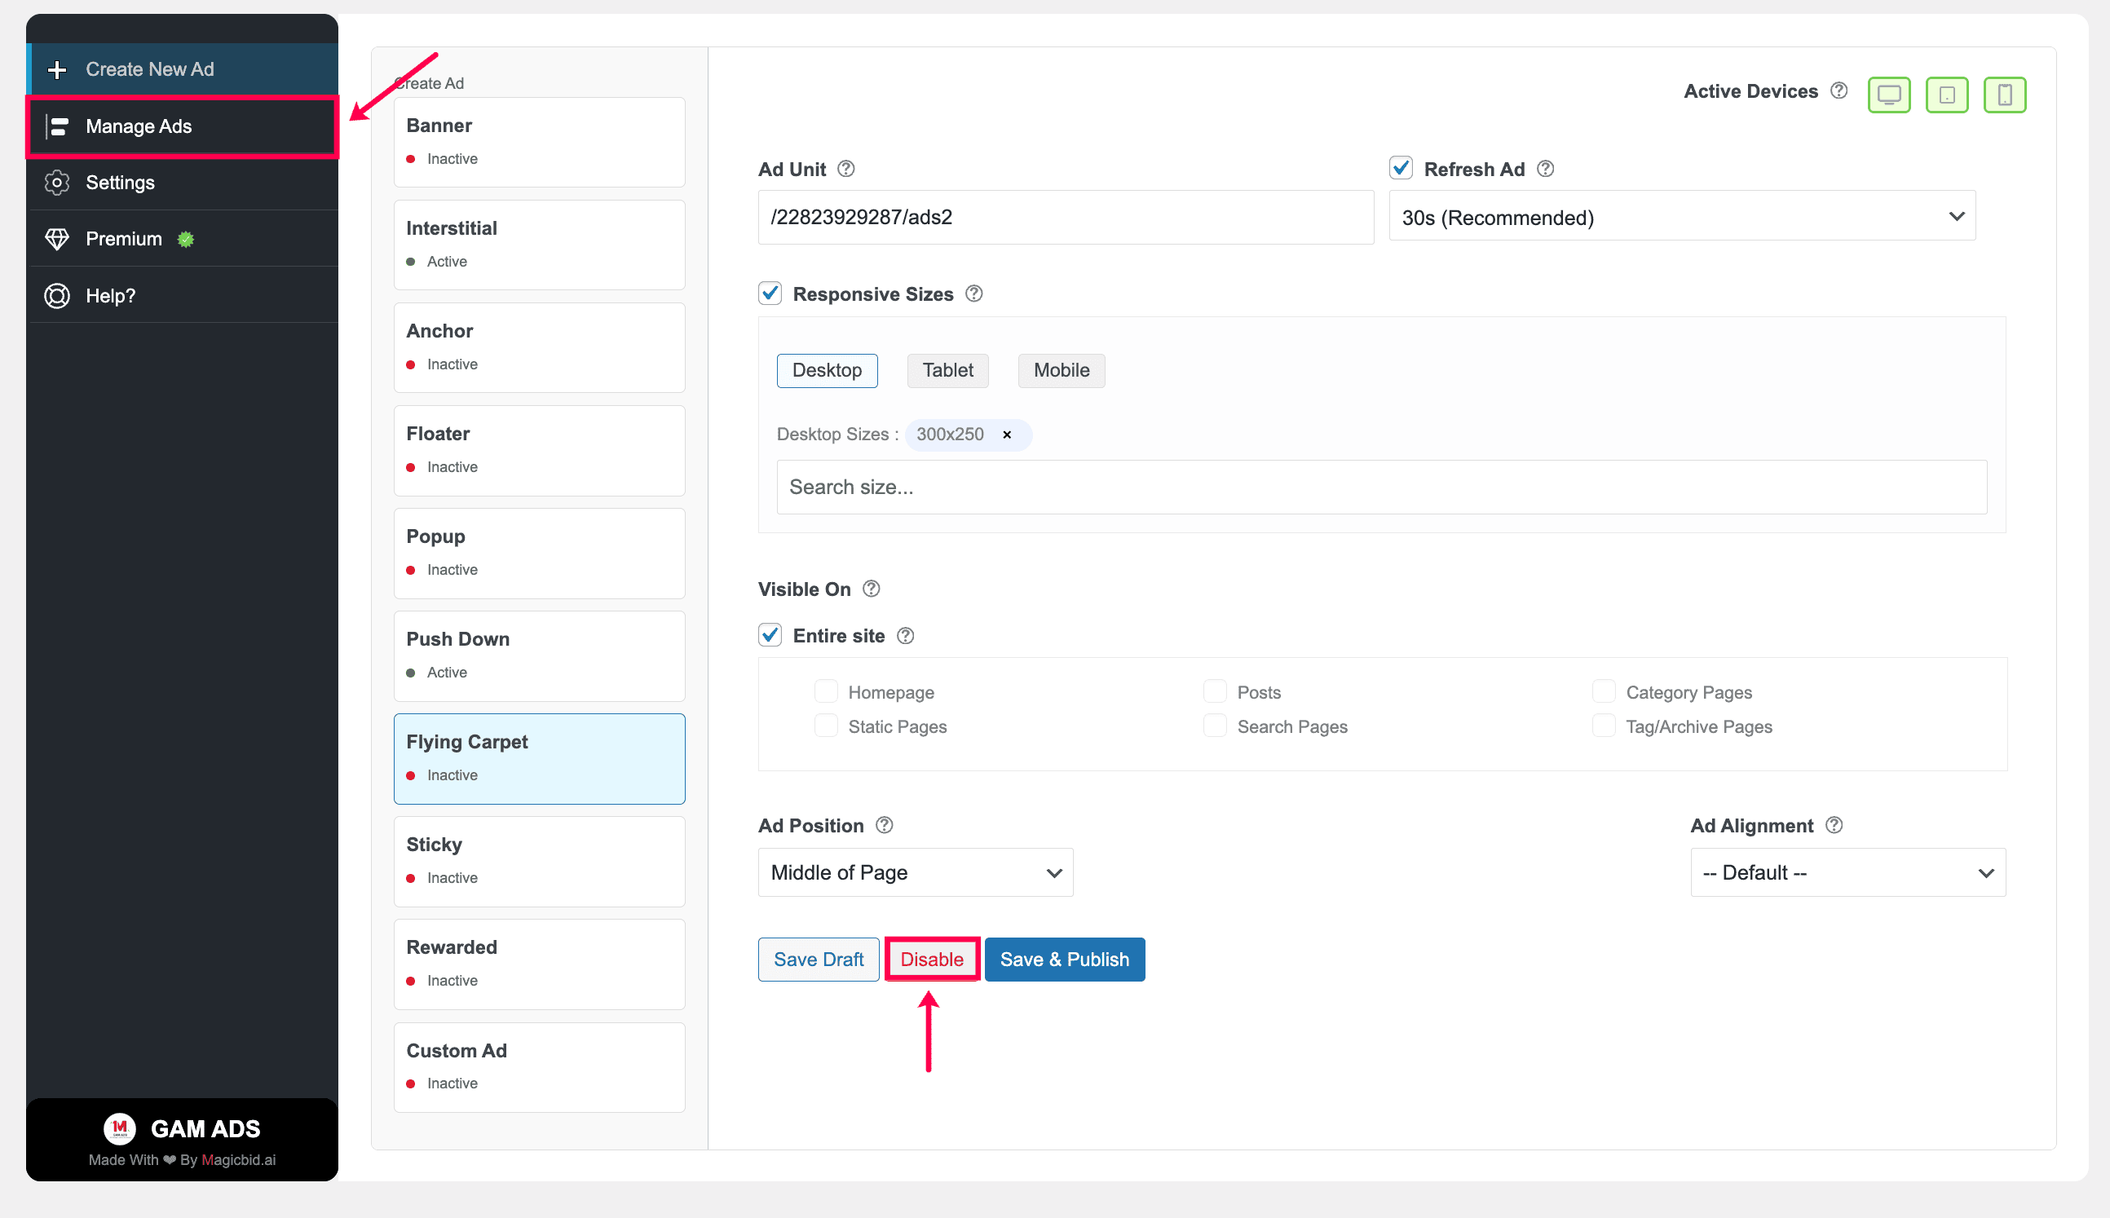2110x1218 pixels.
Task: Check the Homepage checkbox
Action: 826,692
